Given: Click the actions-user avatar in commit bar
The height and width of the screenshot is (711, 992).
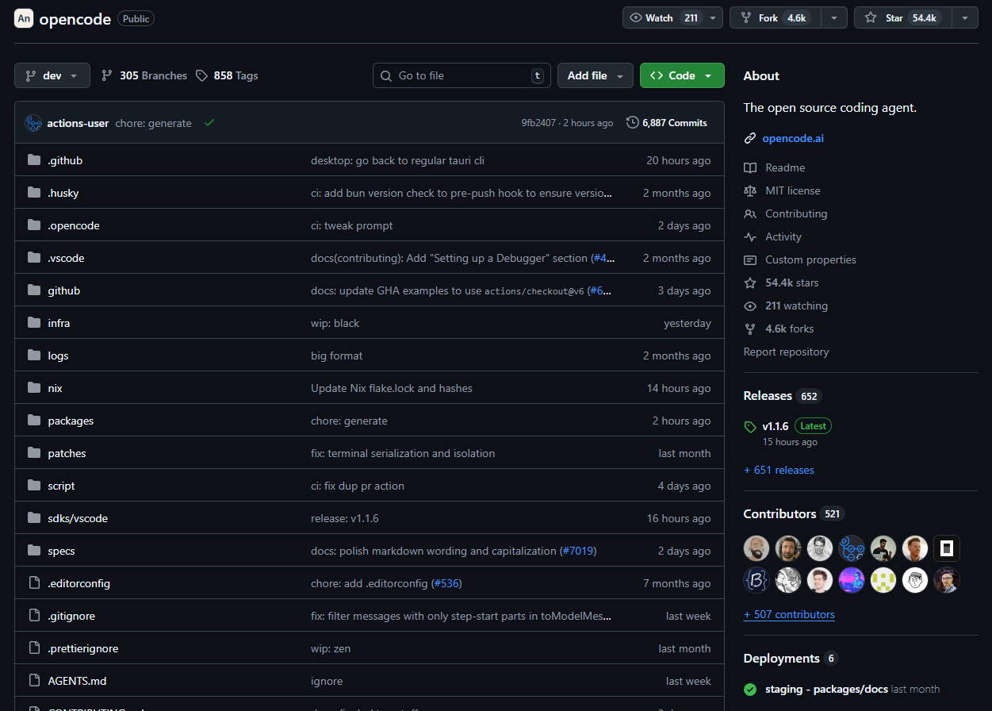Looking at the screenshot, I should click(33, 123).
